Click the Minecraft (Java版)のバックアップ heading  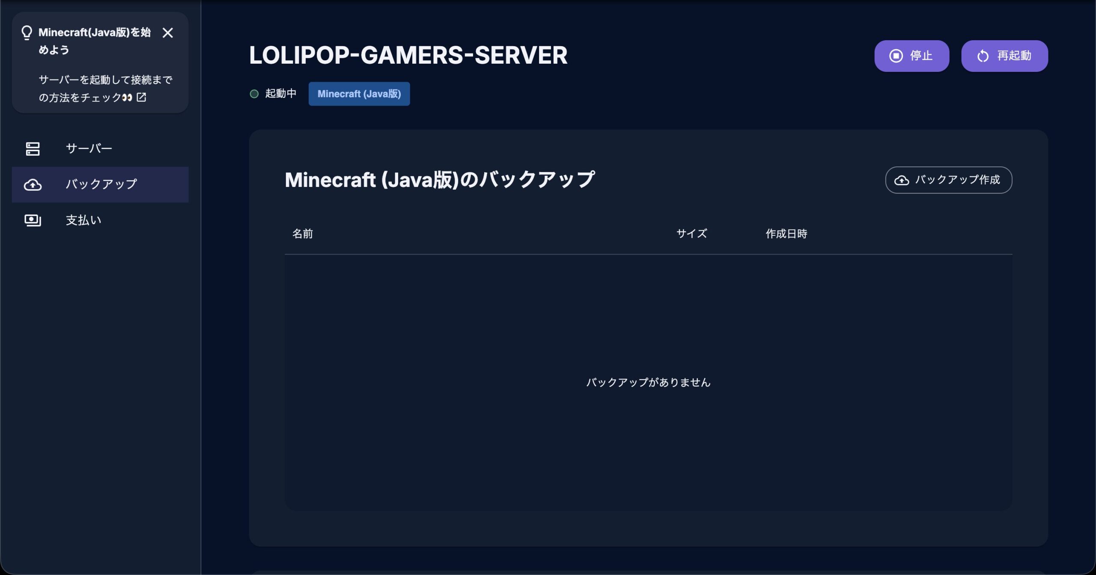coord(440,180)
